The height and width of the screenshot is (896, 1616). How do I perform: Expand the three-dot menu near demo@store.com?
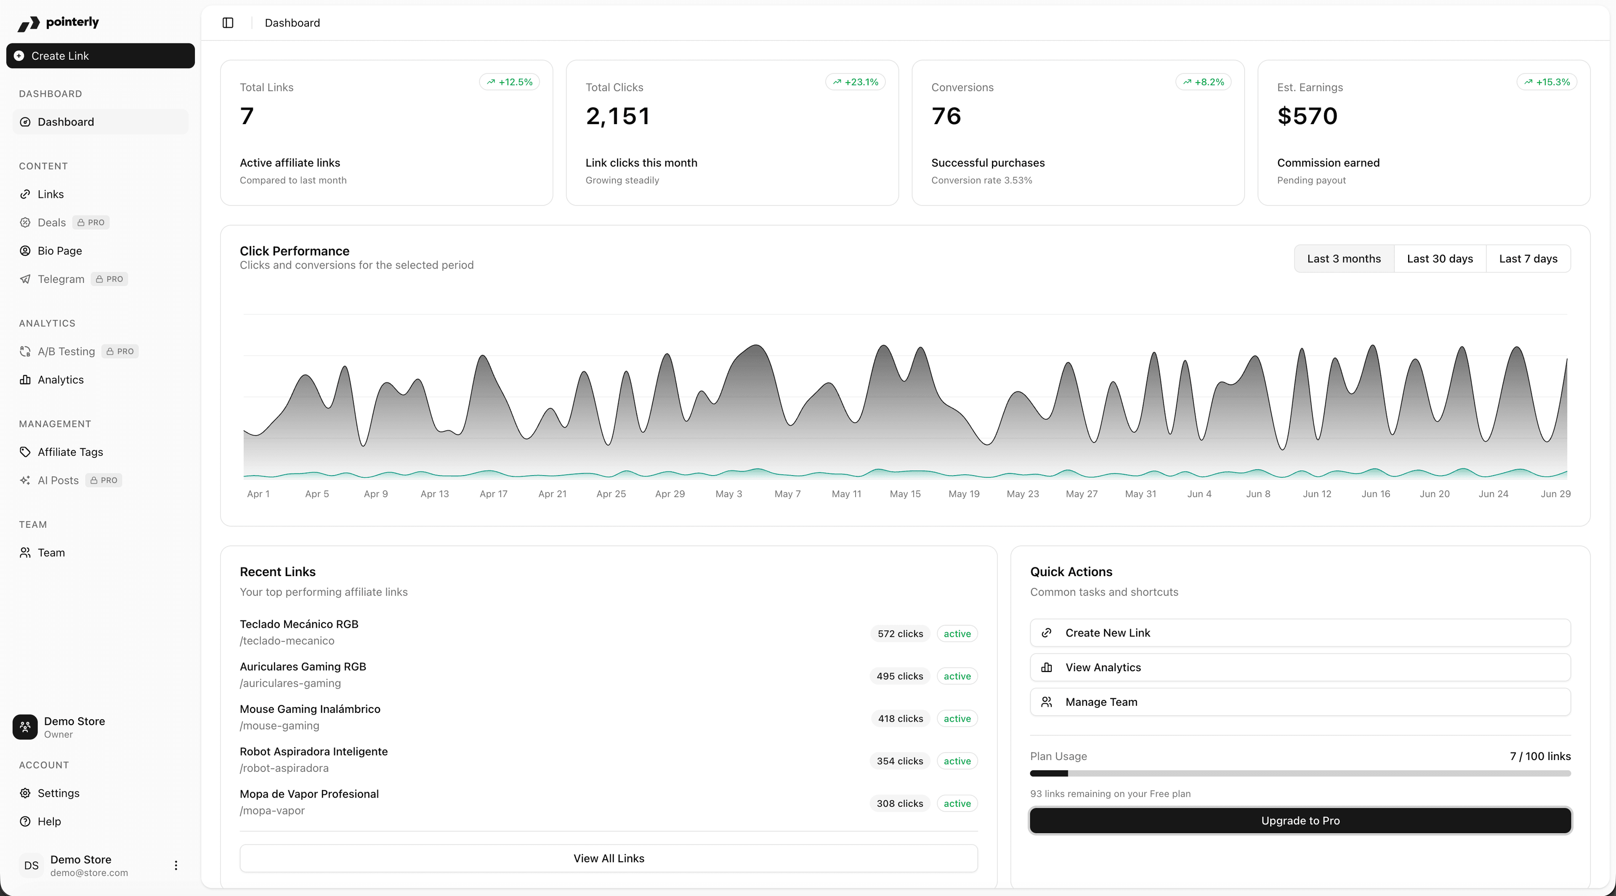pyautogui.click(x=175, y=865)
